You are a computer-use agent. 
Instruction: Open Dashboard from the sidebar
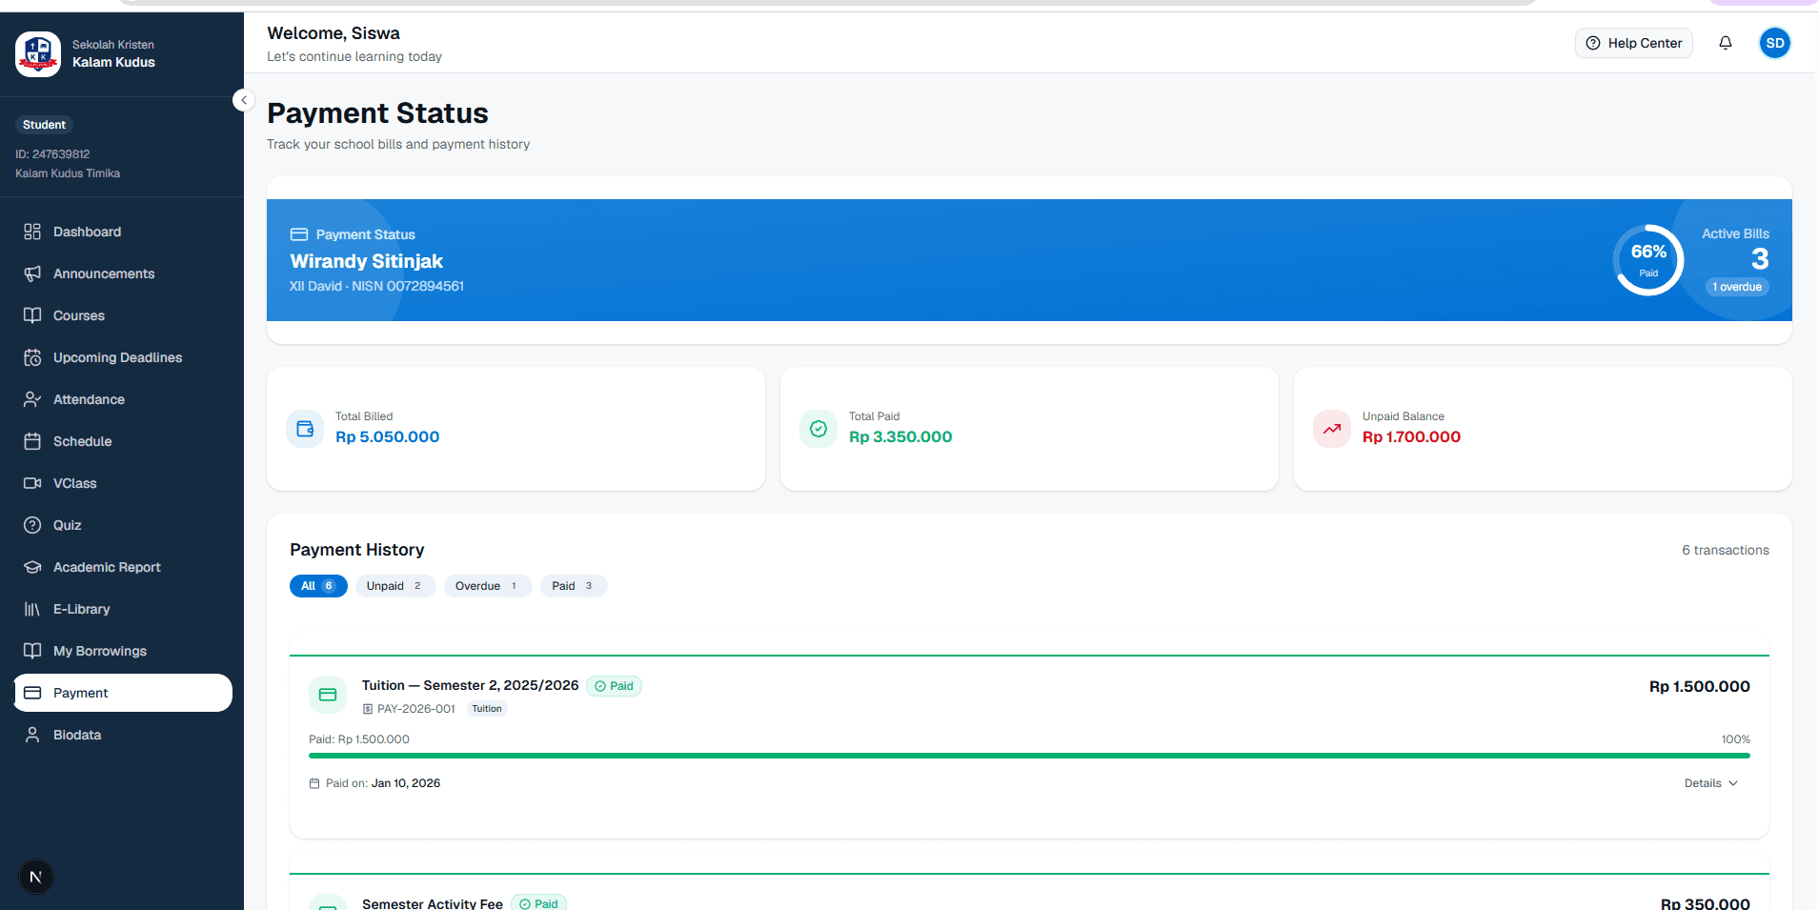point(122,232)
